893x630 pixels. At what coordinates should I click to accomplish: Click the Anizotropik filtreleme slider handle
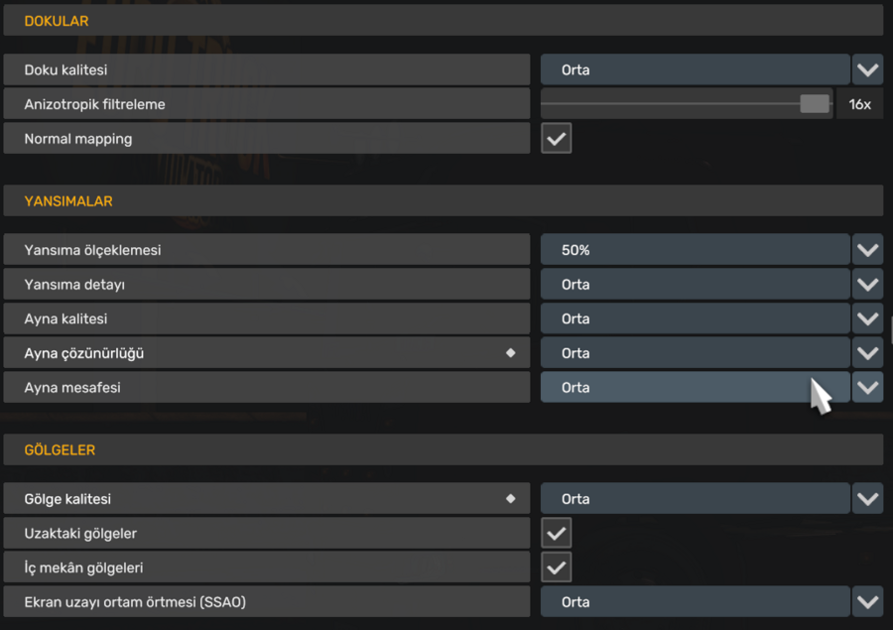pos(815,104)
